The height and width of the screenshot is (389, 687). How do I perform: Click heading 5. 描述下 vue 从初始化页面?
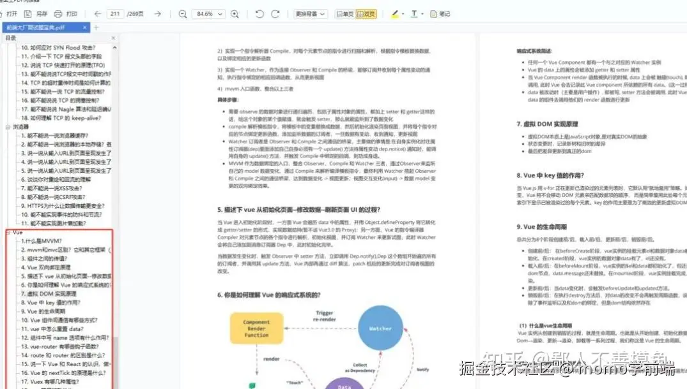[299, 210]
